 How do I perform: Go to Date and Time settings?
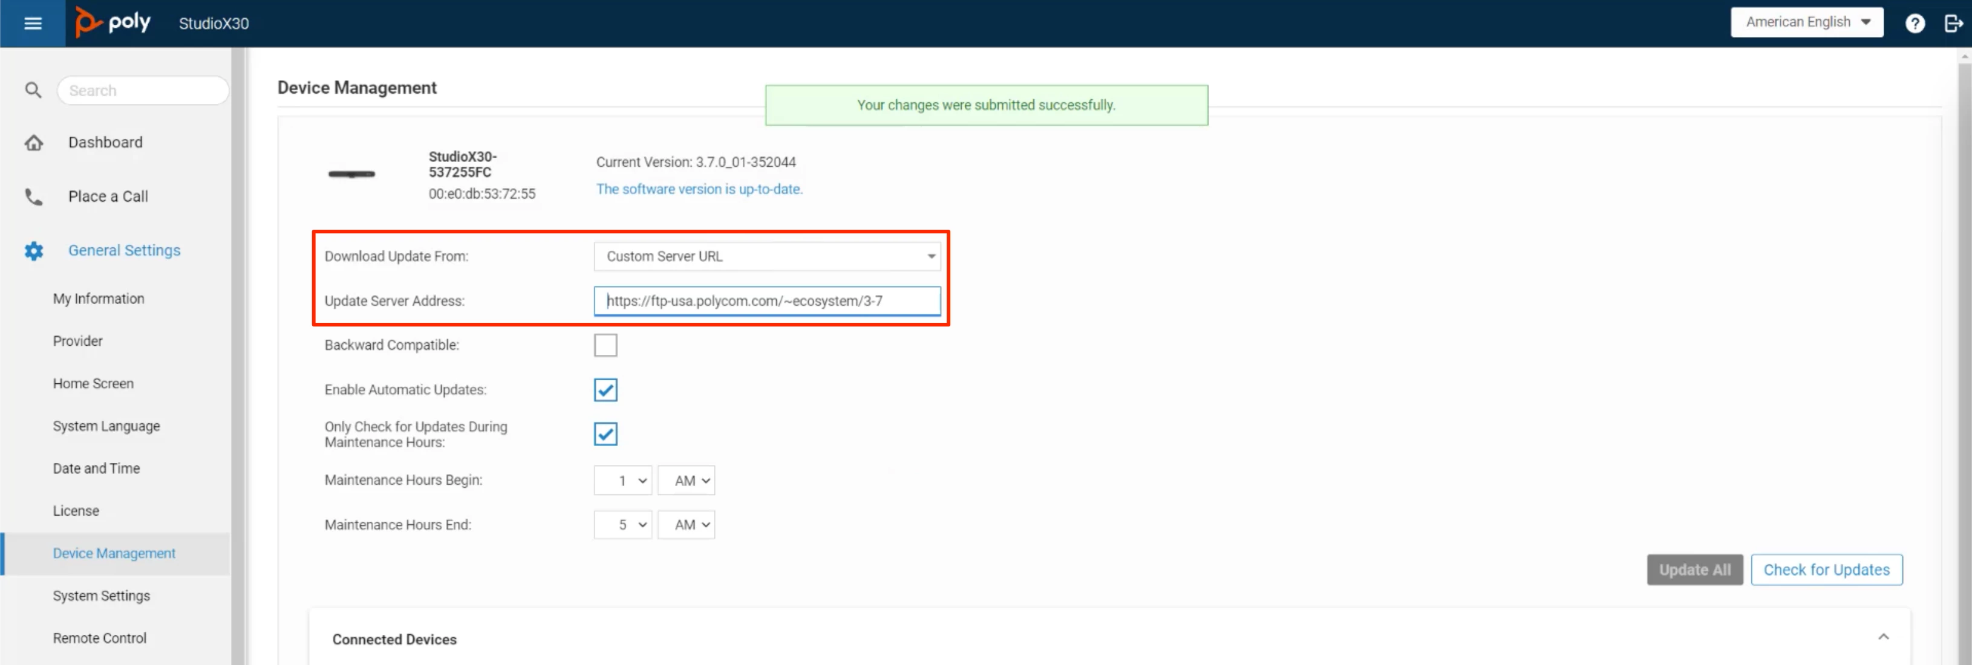pyautogui.click(x=96, y=469)
